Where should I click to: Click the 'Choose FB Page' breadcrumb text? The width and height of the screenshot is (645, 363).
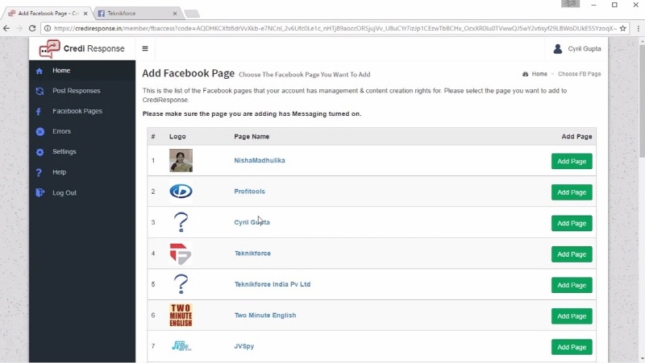579,74
